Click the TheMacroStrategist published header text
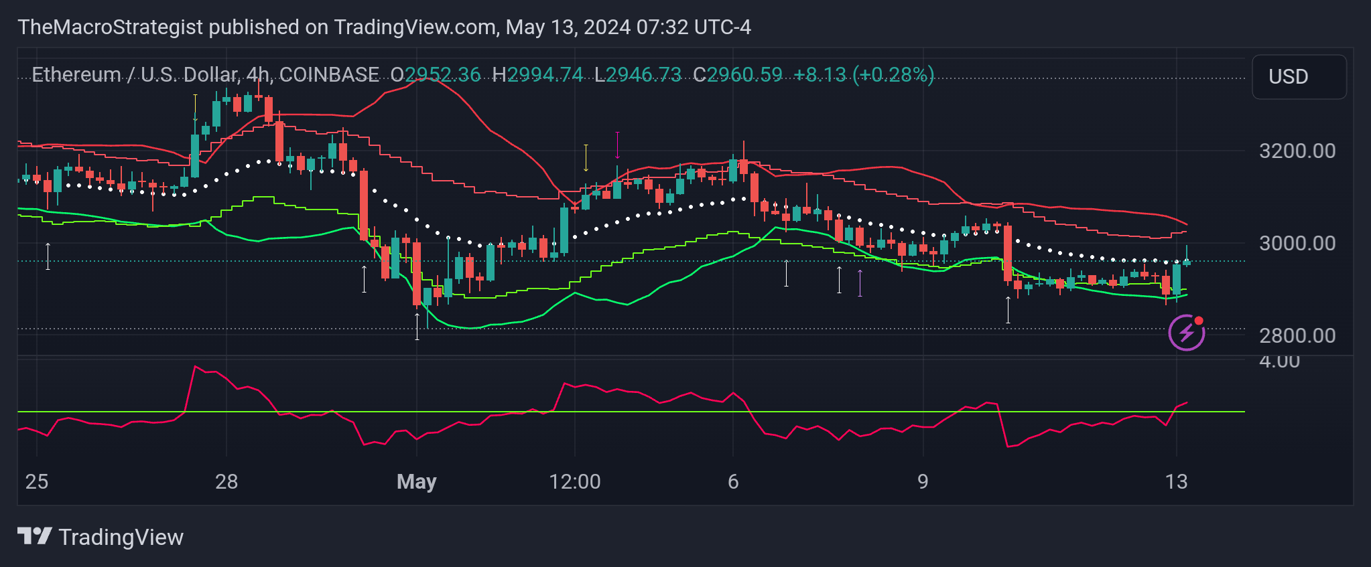The width and height of the screenshot is (1371, 567). click(384, 27)
